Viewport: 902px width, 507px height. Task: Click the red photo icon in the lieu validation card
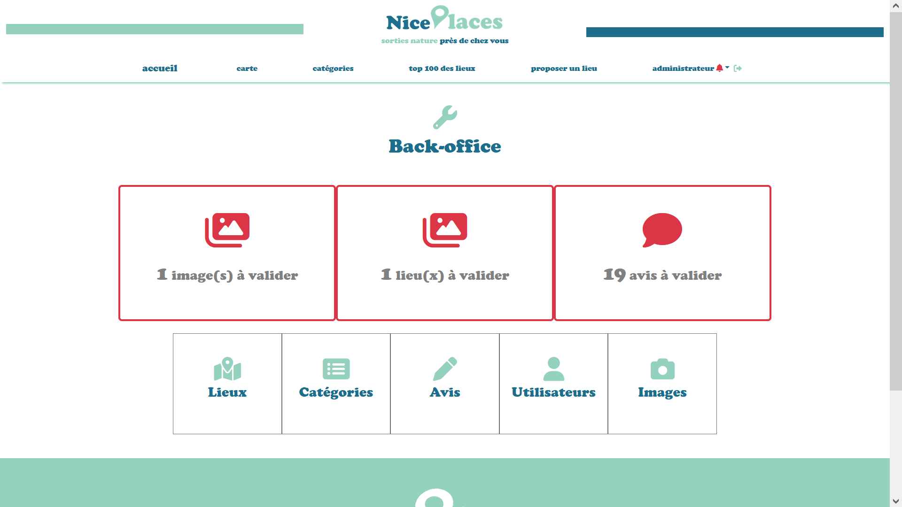pos(445,230)
